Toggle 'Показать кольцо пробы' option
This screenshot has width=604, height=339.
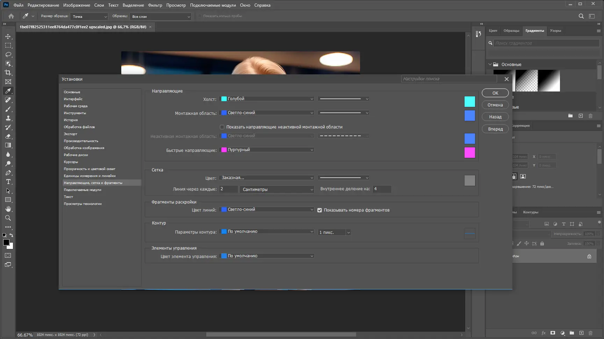[199, 16]
